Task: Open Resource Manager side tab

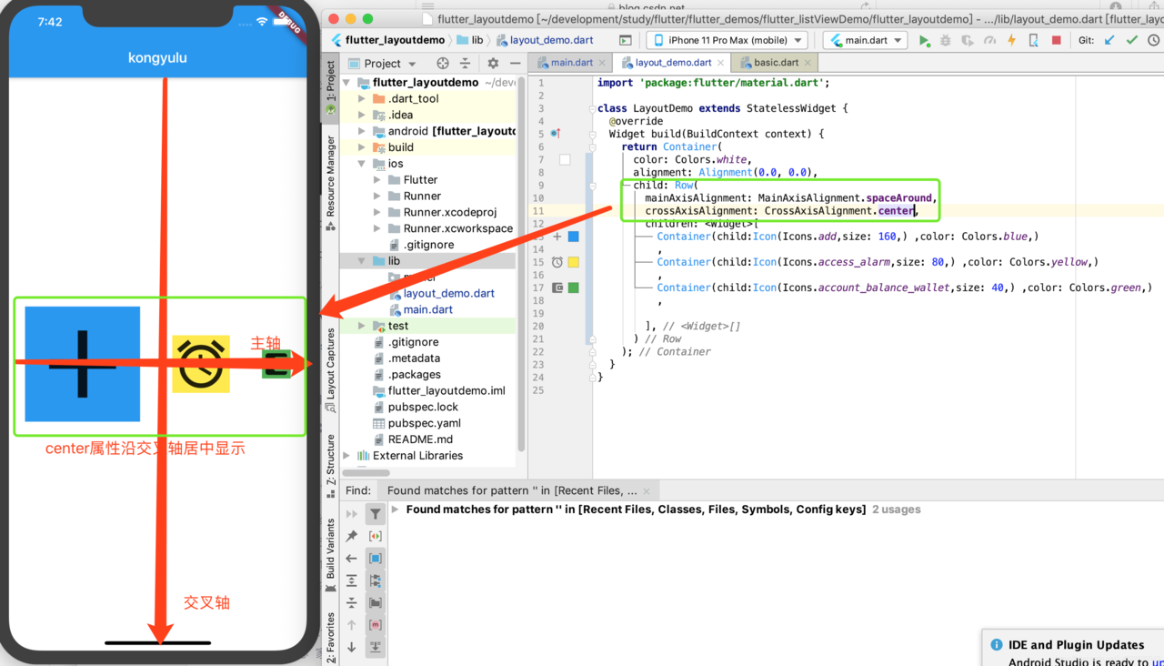Action: [330, 182]
